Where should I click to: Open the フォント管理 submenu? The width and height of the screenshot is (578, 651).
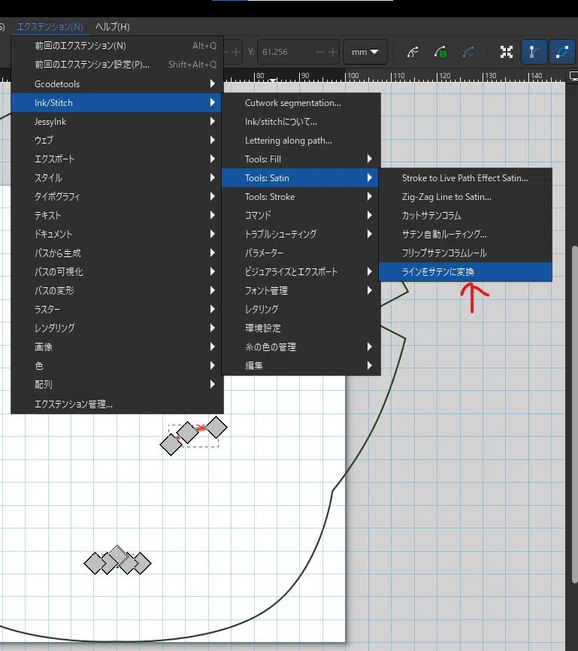tap(301, 290)
